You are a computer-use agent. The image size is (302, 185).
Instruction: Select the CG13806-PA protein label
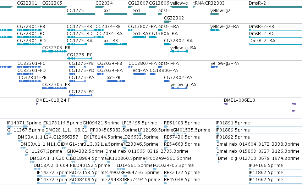pyautogui.click(x=164, y=71)
